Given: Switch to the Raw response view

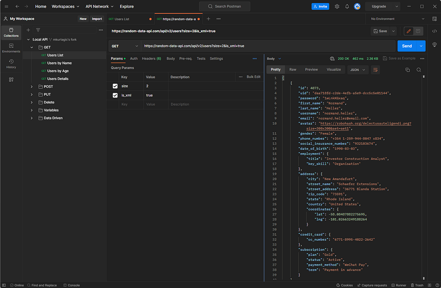Looking at the screenshot, I should coord(293,69).
